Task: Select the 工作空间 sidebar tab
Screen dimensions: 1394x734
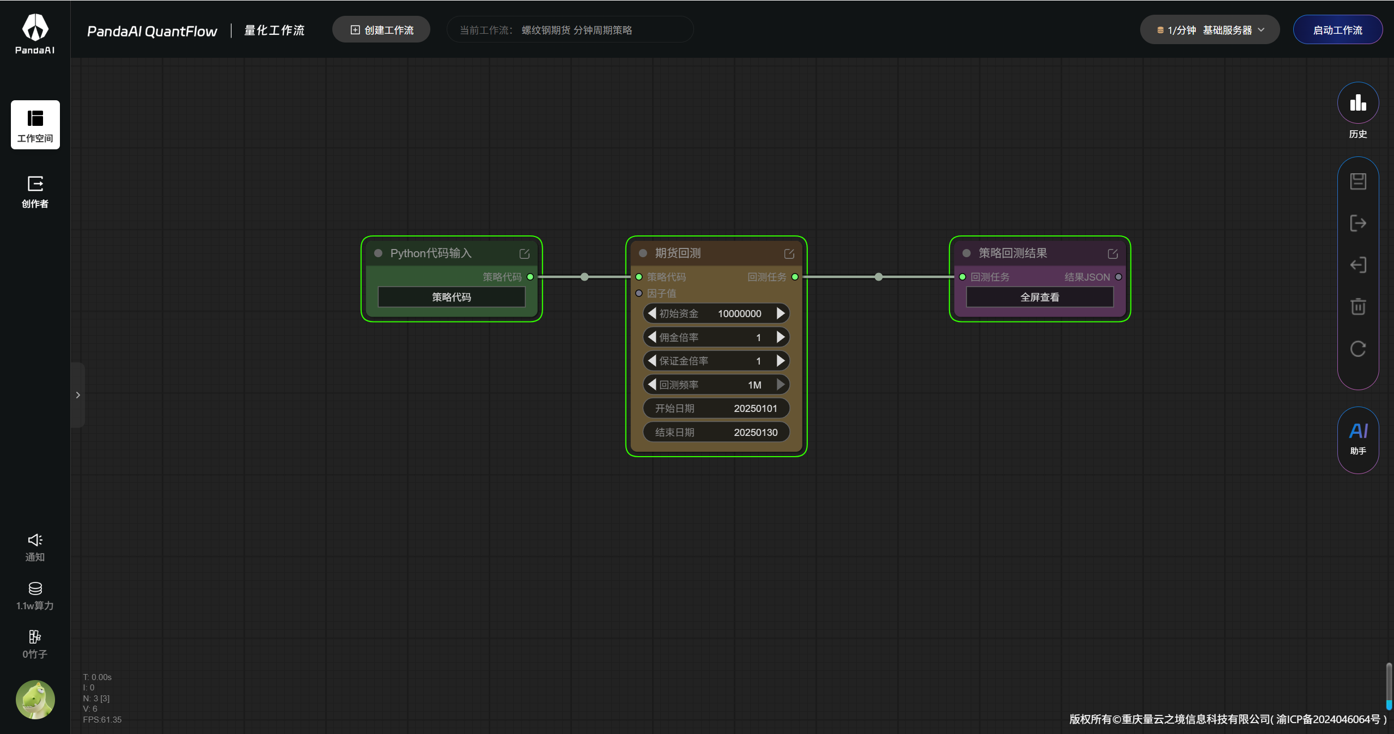Action: [x=35, y=125]
